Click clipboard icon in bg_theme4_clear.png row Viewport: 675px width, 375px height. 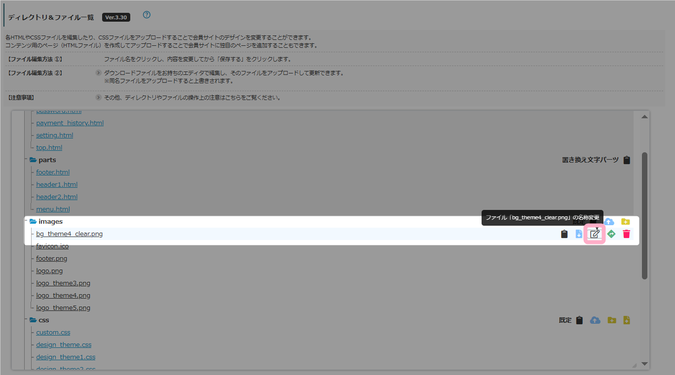tap(564, 234)
